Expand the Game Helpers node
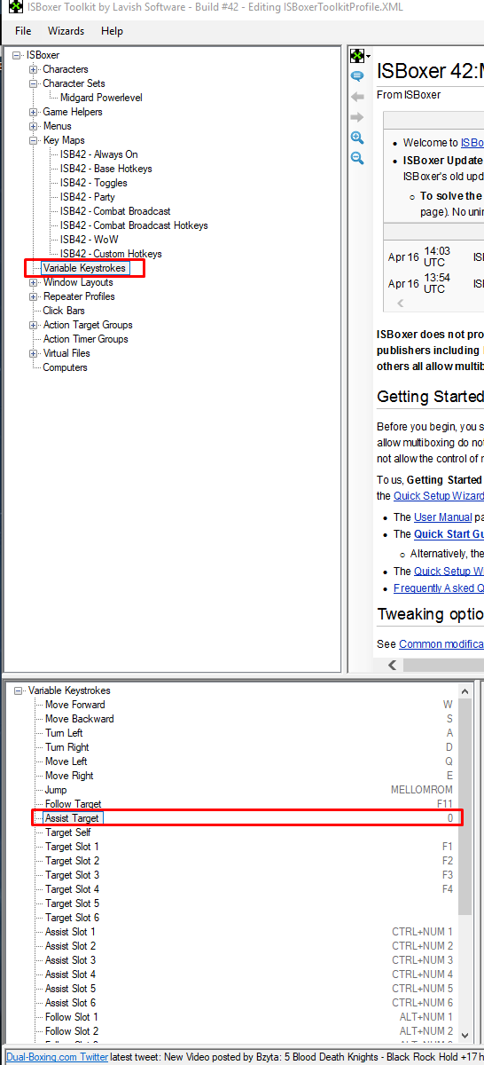 (34, 112)
